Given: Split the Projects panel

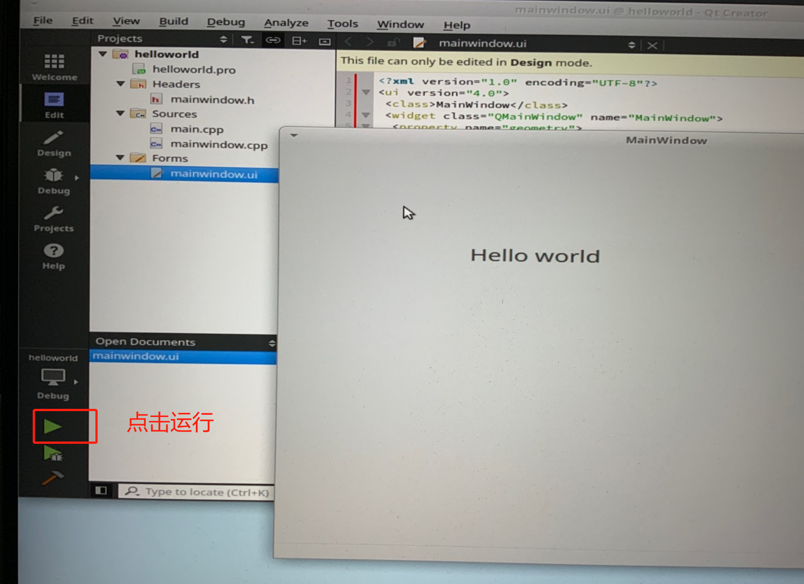Looking at the screenshot, I should point(299,41).
